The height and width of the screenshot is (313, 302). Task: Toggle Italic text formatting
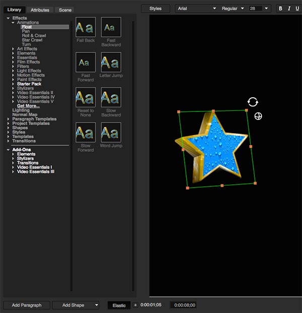(289, 9)
